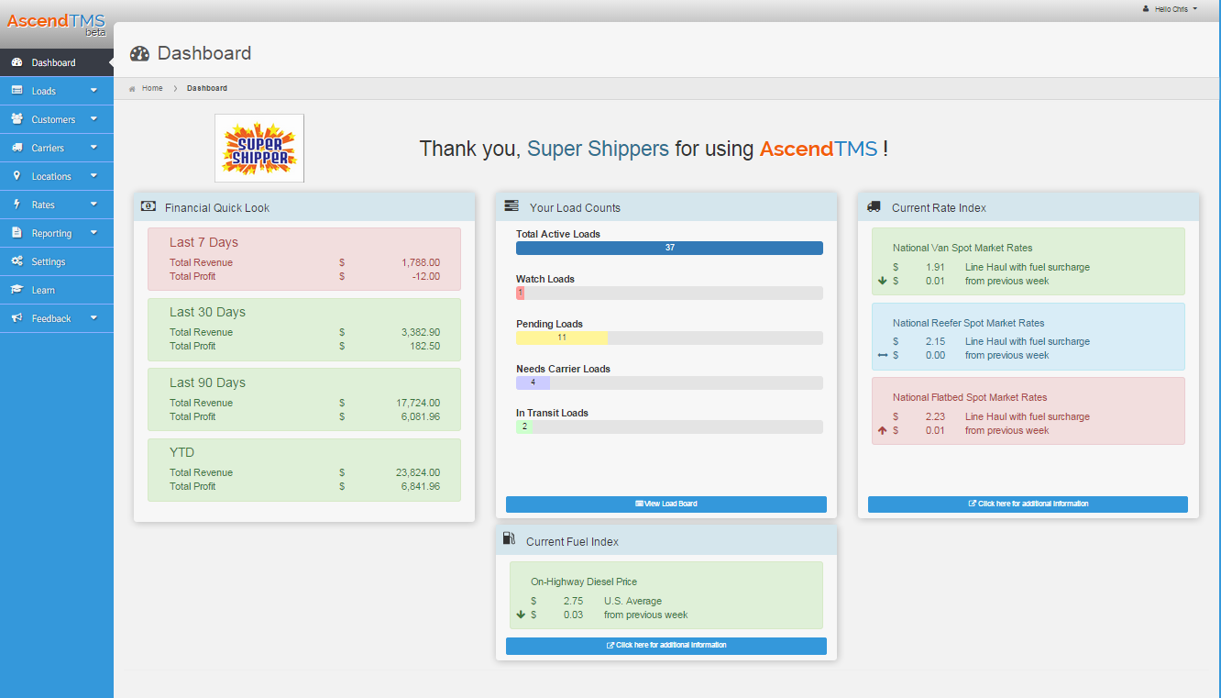Click the Learn graduation cap icon
Viewport: 1221px width, 698px height.
coord(16,290)
